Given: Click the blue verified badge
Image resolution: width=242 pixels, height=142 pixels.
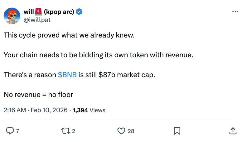Looking at the screenshot, I should pyautogui.click(x=80, y=12).
